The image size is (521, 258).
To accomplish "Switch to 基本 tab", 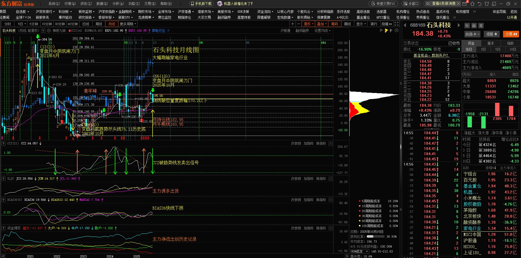I will click(x=491, y=43).
